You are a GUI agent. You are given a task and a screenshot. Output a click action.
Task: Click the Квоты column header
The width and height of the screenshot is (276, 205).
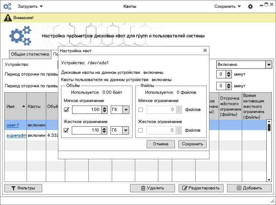click(37, 106)
